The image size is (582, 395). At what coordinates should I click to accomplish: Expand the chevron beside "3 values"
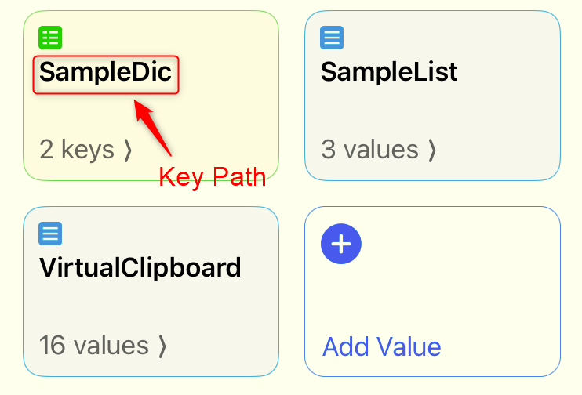point(432,150)
